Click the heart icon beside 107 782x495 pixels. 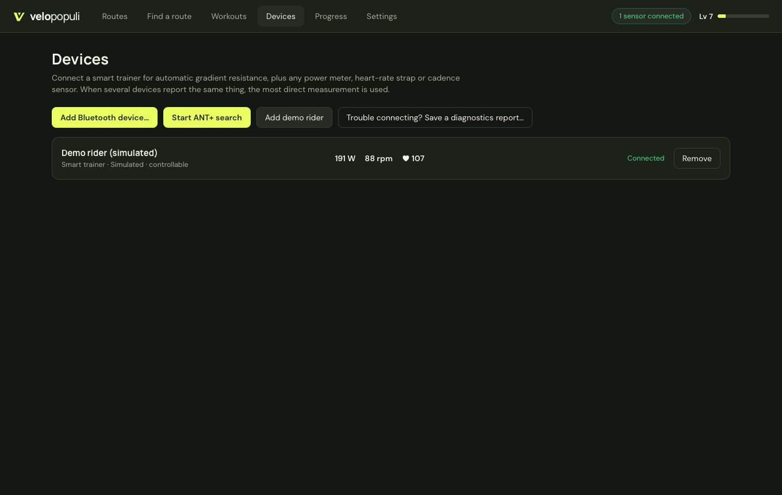405,158
